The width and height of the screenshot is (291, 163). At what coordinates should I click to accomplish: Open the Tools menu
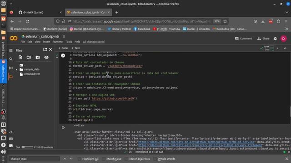point(69,42)
